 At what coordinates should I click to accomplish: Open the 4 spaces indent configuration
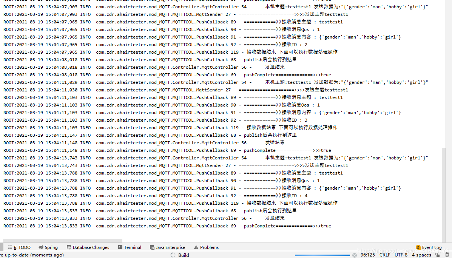pyautogui.click(x=421, y=255)
